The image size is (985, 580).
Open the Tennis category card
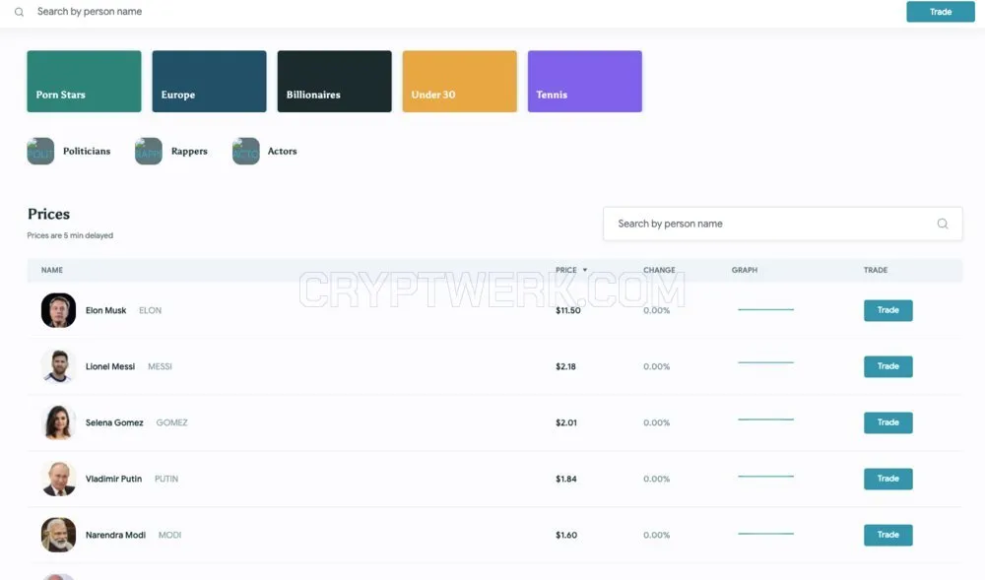click(x=585, y=82)
